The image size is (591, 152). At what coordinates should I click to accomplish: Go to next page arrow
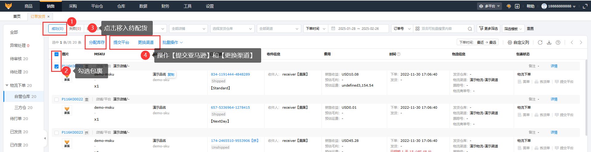(x=581, y=42)
